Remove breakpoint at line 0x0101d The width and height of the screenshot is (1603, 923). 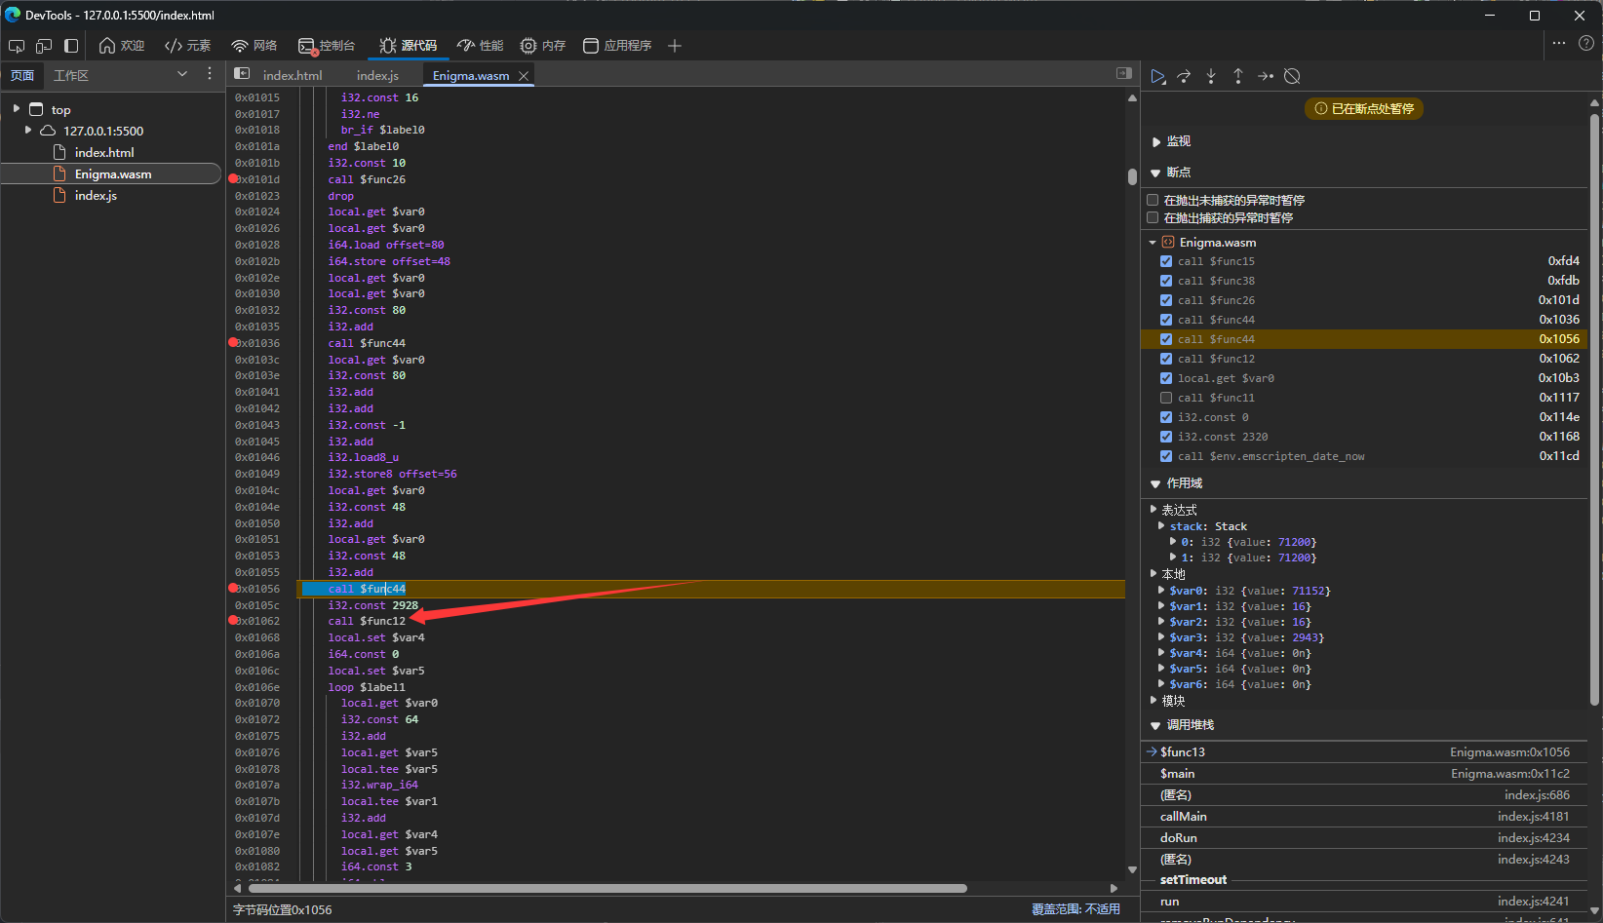click(234, 179)
